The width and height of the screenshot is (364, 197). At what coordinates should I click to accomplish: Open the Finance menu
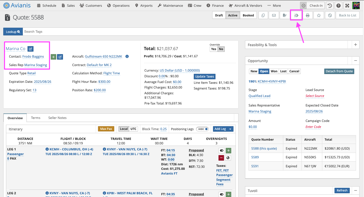(x=215, y=5)
